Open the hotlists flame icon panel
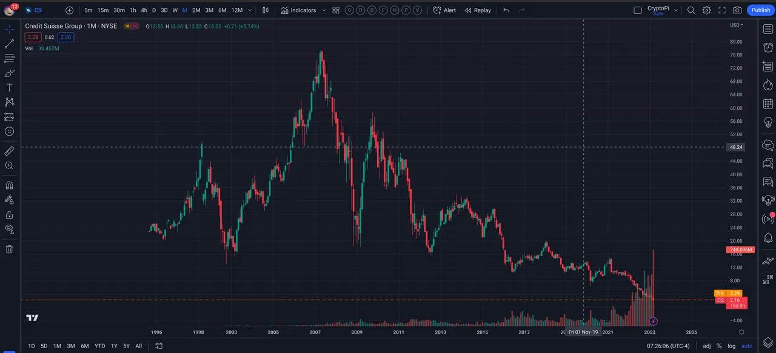Image resolution: width=776 pixels, height=353 pixels. coord(768,85)
